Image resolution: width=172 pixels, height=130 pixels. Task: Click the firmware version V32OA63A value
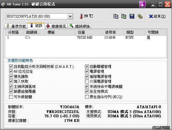[x=69, y=107]
